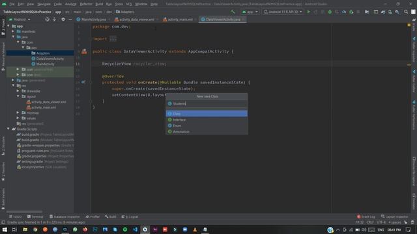
Task: Click the CRLF line separator indicator
Action: [370, 222]
